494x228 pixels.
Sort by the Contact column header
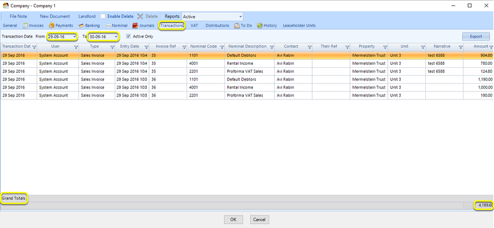(x=291, y=46)
